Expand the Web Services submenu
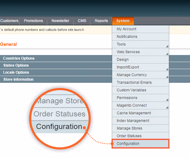 point(140,52)
